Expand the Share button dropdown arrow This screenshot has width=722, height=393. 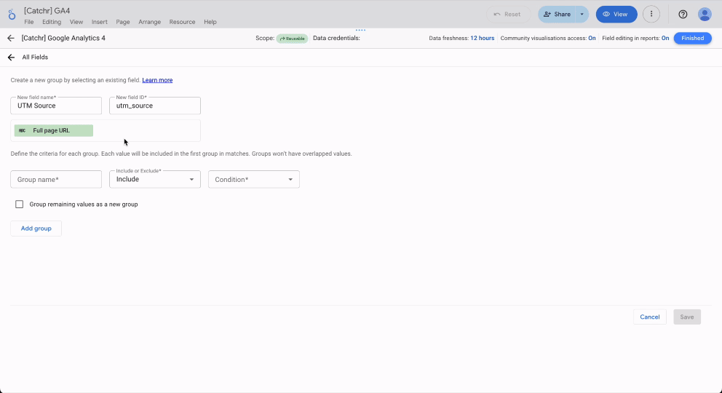tap(582, 15)
